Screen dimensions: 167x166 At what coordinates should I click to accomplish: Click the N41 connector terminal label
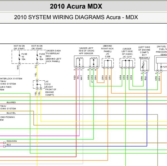(x=18, y=67)
